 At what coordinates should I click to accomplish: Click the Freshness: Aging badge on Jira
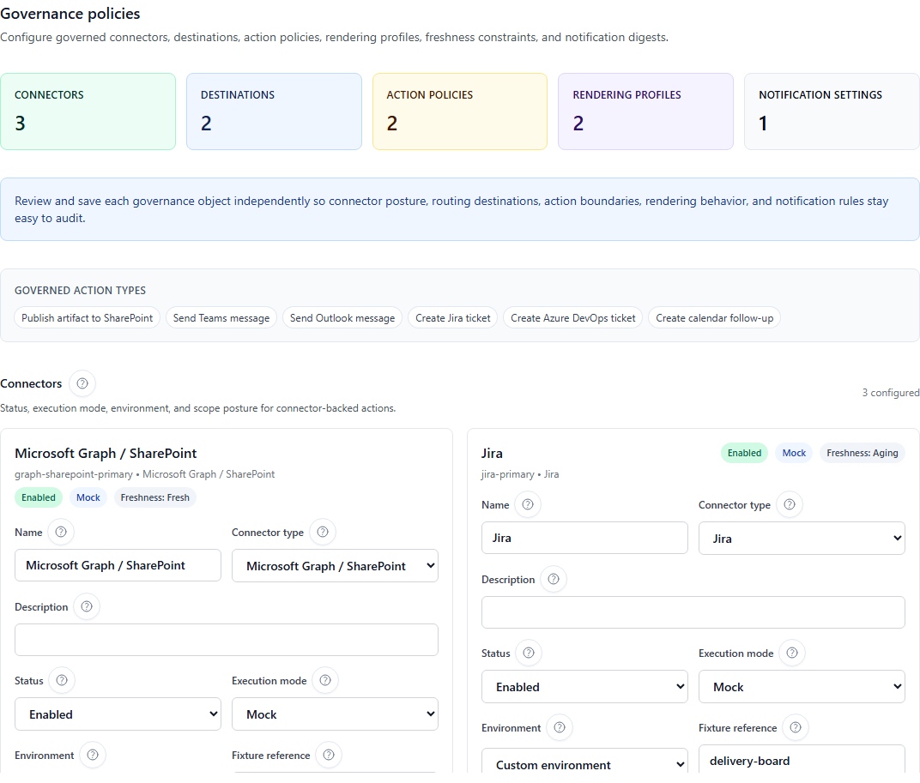coord(862,452)
